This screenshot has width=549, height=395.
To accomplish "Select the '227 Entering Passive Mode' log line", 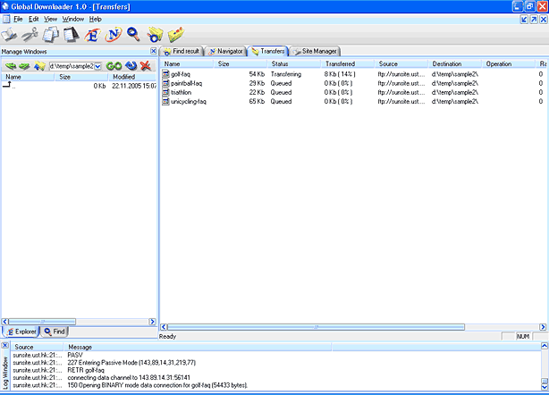I will (x=131, y=363).
